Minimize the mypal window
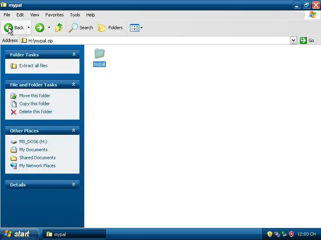The width and height of the screenshot is (321, 240). tap(297, 5)
